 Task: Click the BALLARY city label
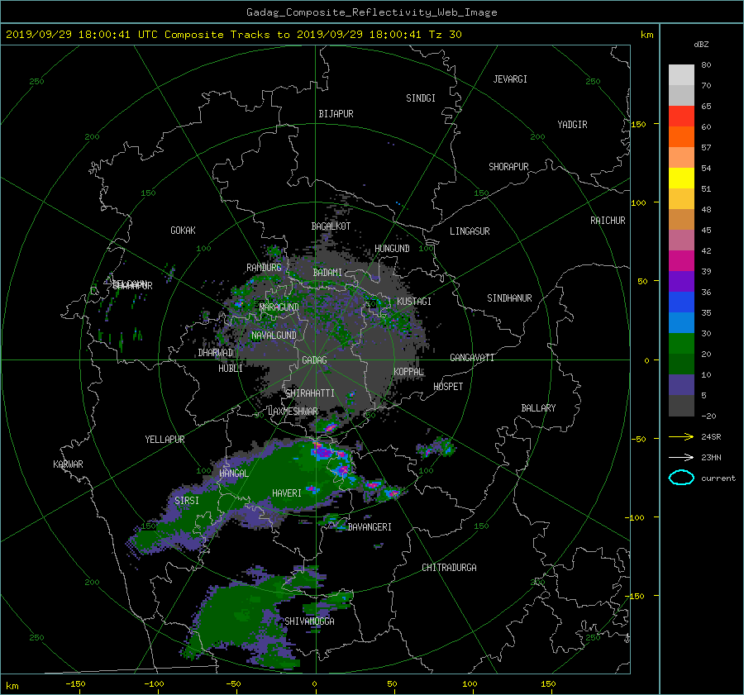(x=538, y=408)
